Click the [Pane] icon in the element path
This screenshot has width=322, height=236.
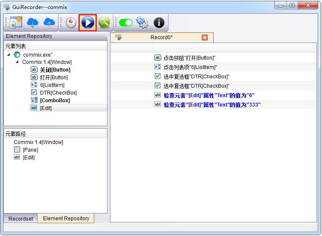[x=17, y=150]
